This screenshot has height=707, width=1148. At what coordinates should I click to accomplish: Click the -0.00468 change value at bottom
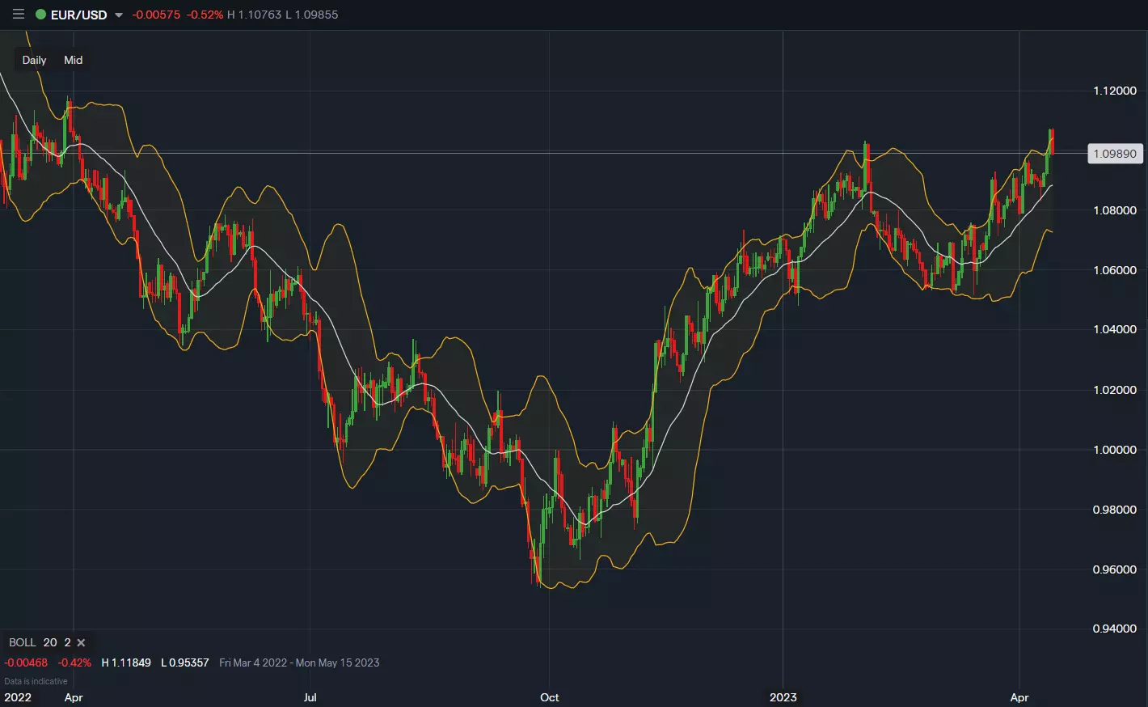click(x=26, y=663)
